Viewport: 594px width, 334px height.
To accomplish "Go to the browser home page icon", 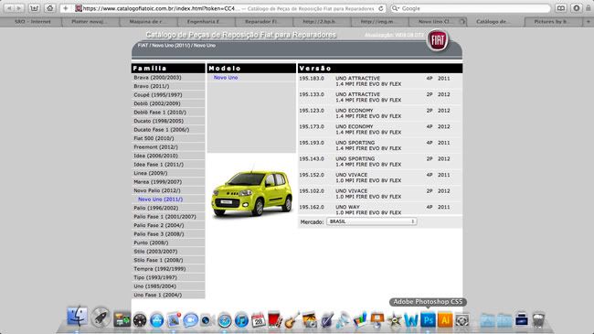I will (x=49, y=8).
